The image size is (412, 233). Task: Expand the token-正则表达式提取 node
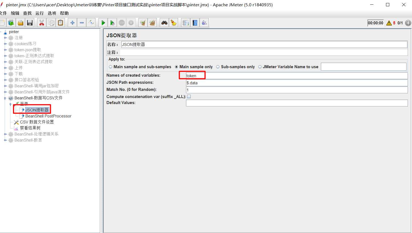pos(5,56)
